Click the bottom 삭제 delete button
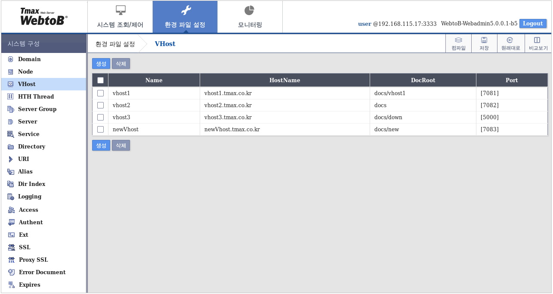Image resolution: width=553 pixels, height=294 pixels. click(x=121, y=145)
